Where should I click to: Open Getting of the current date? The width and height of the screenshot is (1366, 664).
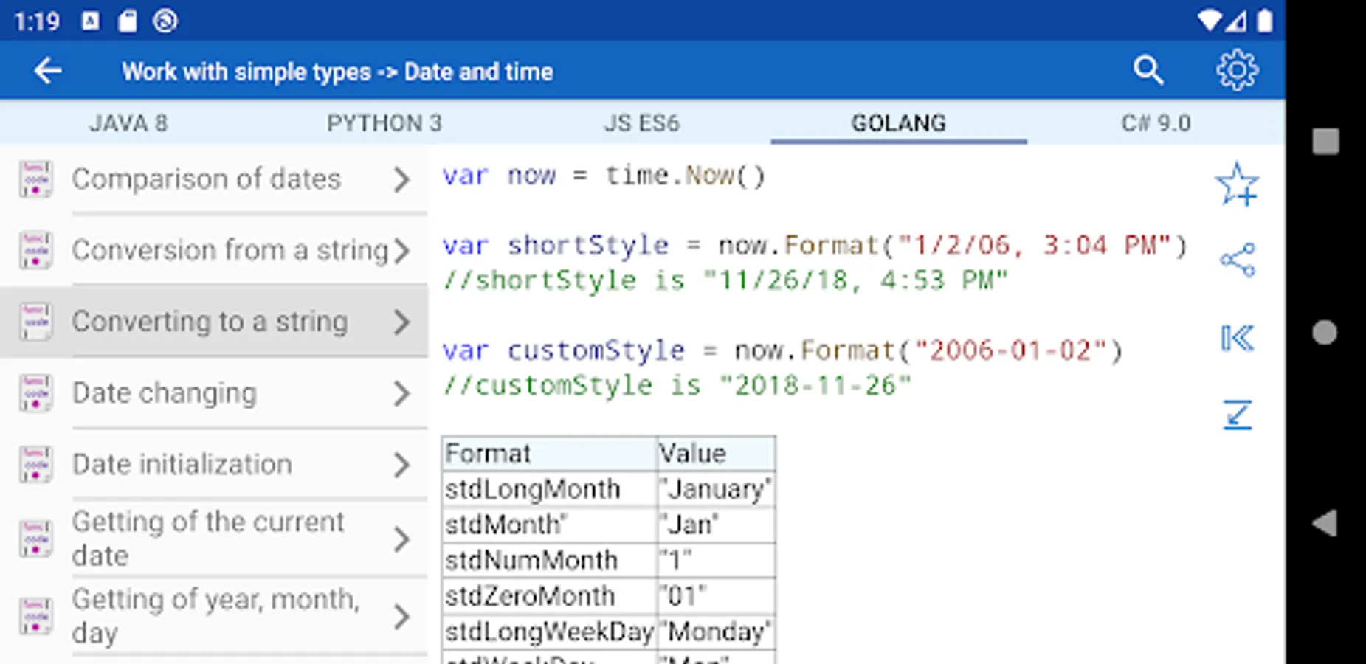point(208,539)
